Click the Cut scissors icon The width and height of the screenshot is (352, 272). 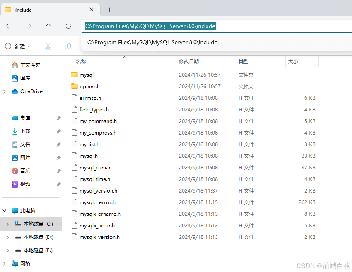pyautogui.click(x=48, y=46)
